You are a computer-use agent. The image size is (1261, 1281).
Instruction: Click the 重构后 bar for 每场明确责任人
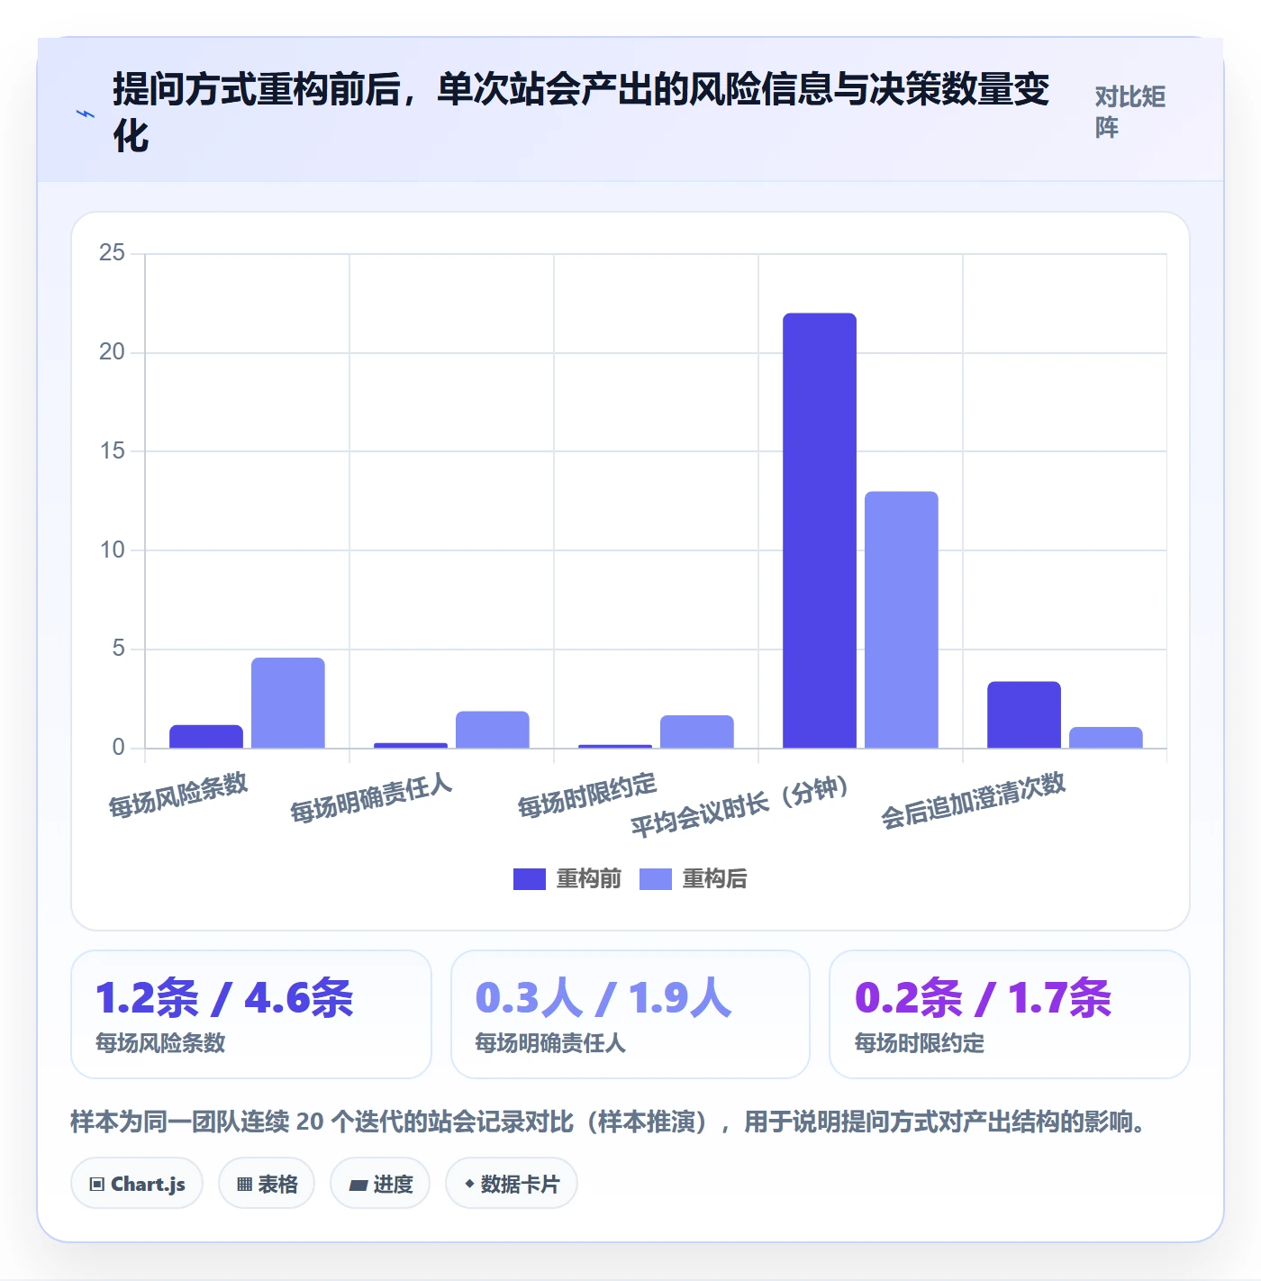[493, 730]
